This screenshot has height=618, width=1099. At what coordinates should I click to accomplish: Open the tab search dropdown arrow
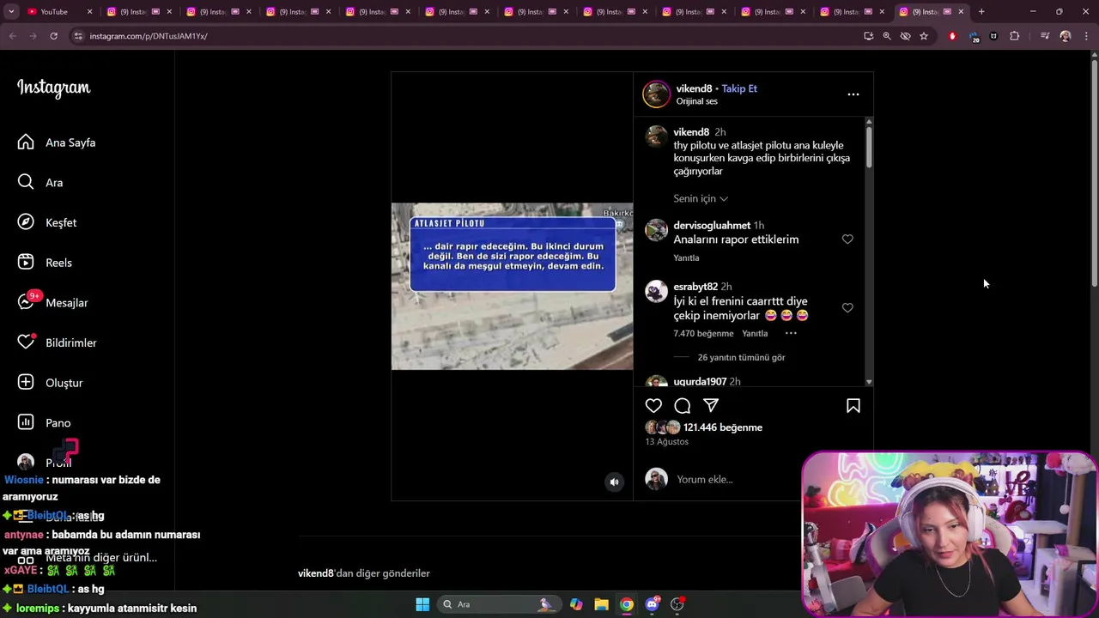11,11
